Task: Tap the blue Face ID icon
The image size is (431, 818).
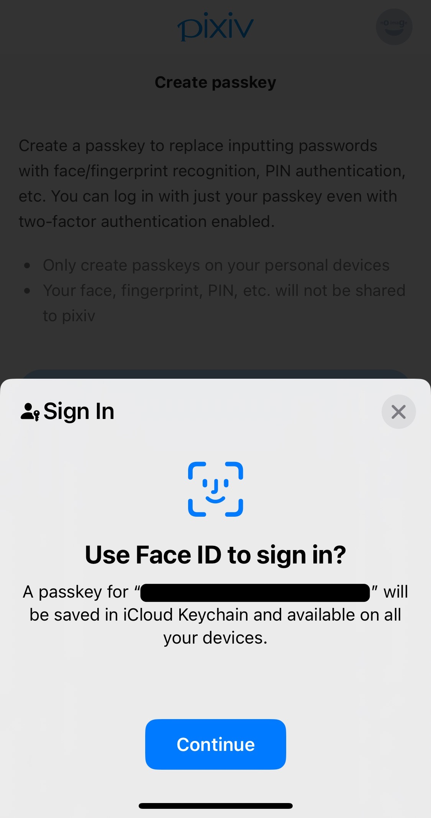Action: tap(215, 489)
